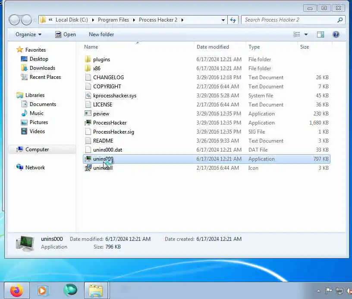Image resolution: width=352 pixels, height=299 pixels.
Task: Click the Help question mark icon
Action: (336, 34)
